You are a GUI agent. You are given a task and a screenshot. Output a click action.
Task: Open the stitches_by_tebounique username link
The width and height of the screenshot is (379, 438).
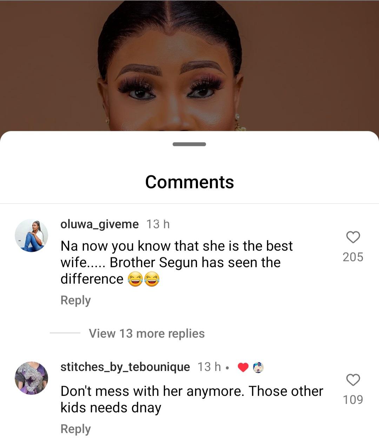click(x=125, y=367)
